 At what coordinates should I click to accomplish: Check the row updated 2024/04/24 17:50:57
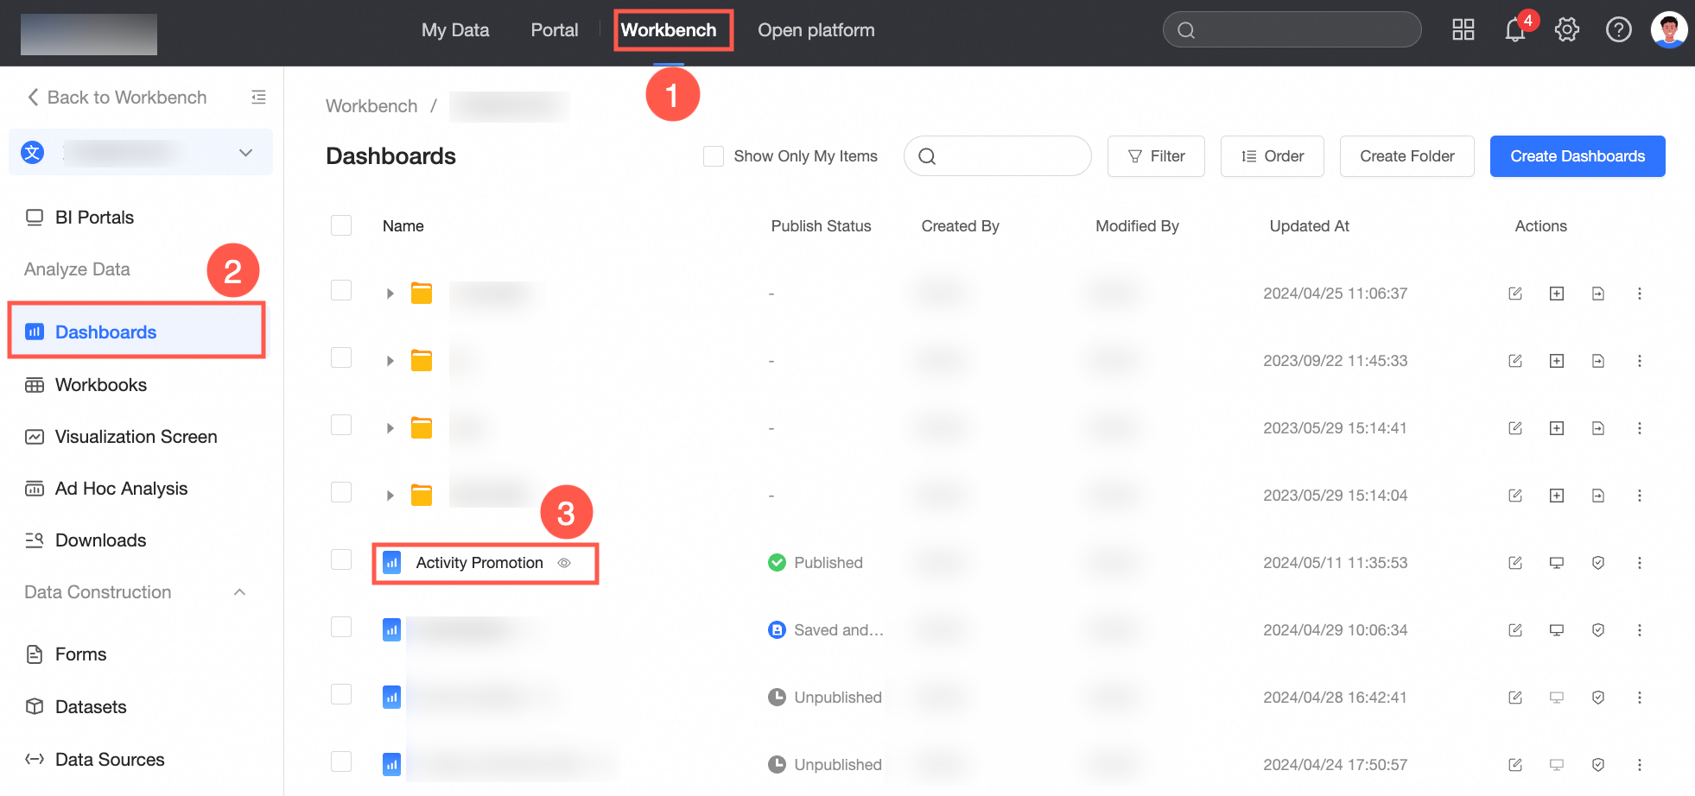point(341,761)
